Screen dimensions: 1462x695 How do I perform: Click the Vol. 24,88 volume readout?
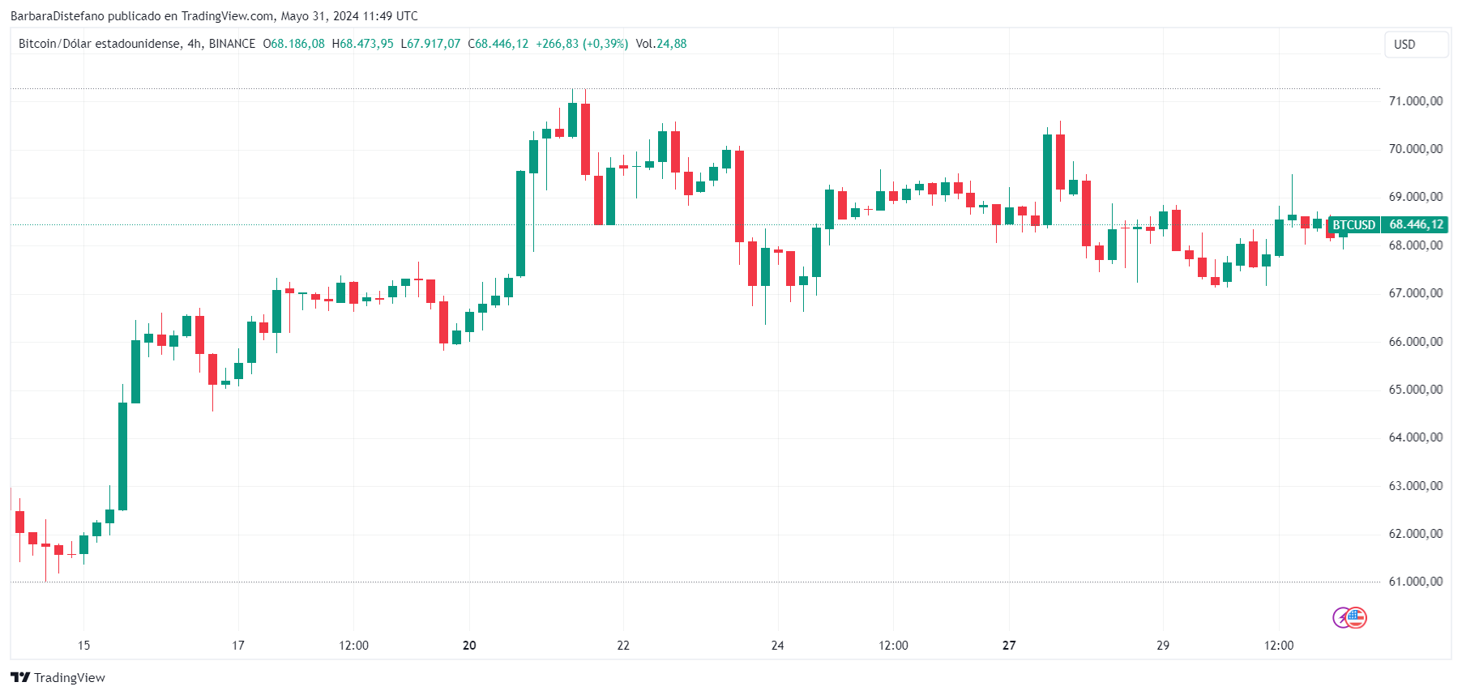click(660, 44)
